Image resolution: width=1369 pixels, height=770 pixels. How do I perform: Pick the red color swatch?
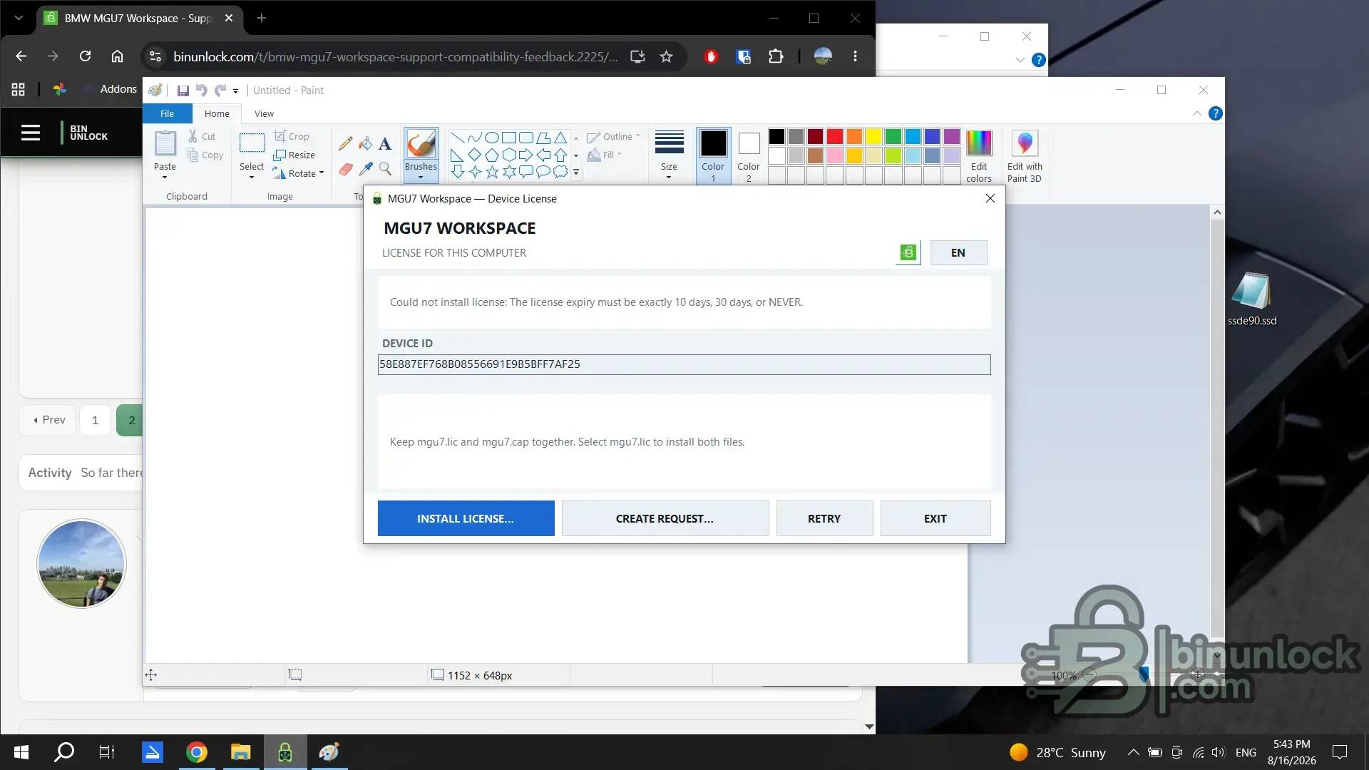click(x=835, y=136)
